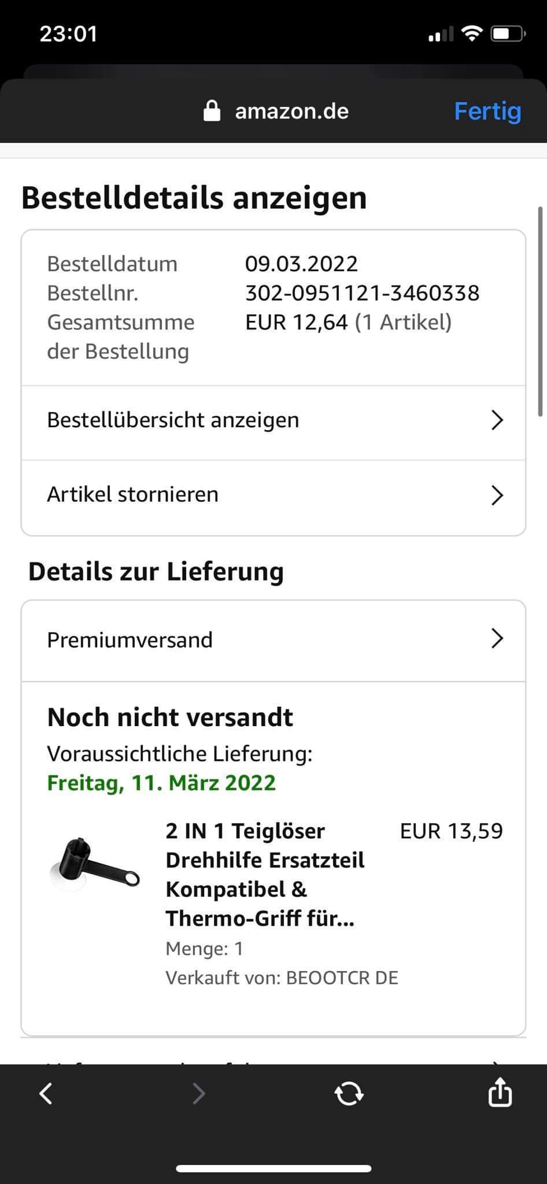This screenshot has width=547, height=1184.
Task: Open the Teiglöser product title link
Action: 265,874
